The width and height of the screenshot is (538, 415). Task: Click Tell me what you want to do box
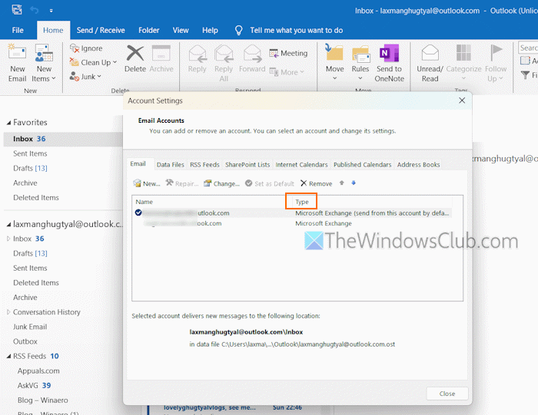[x=297, y=30]
